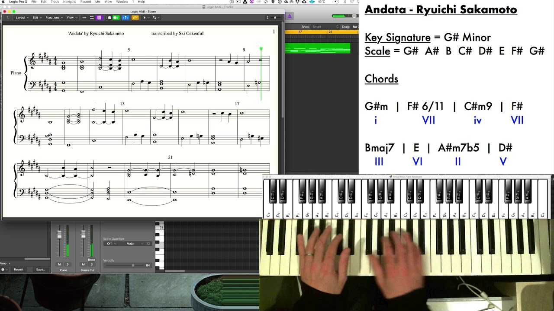Click the Bnce bounce button
This screenshot has height=311, width=554.
click(91, 260)
